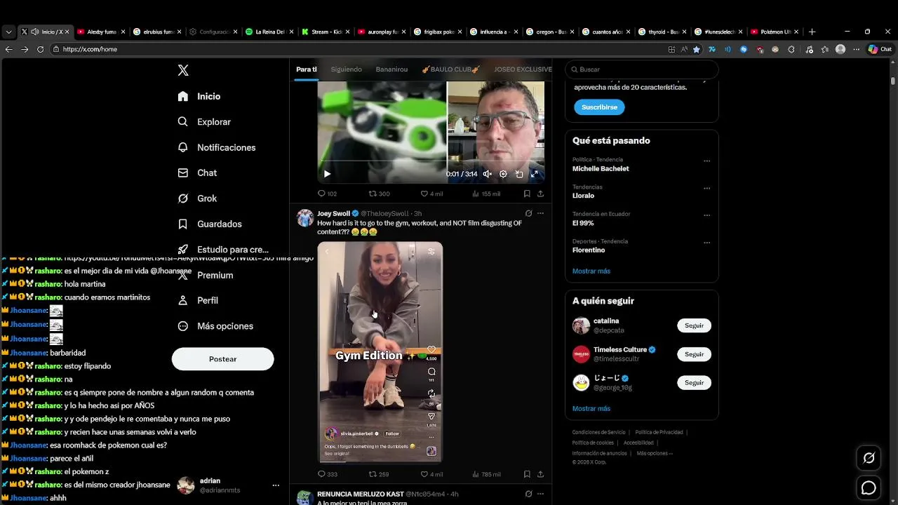Follow the @george_10g account
898x505 pixels.
click(694, 383)
